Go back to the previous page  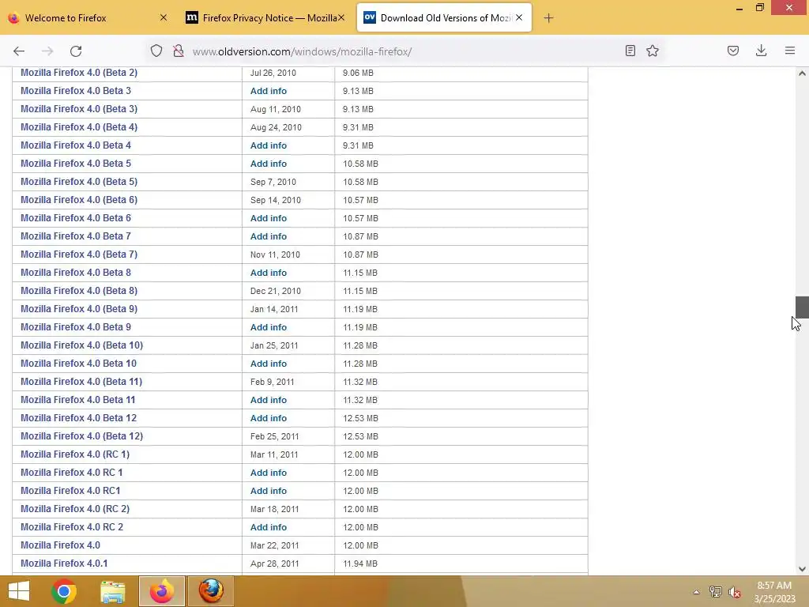tap(19, 51)
